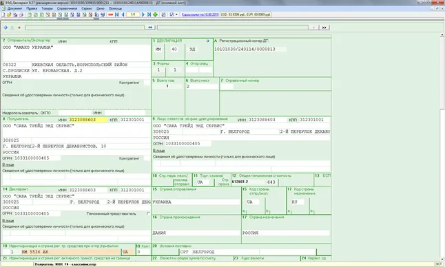445x267 pixels.
Task: Open the Документ menu
Action: [14, 8]
